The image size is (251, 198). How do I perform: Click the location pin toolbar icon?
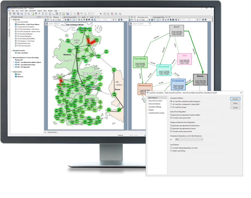(x=43, y=14)
